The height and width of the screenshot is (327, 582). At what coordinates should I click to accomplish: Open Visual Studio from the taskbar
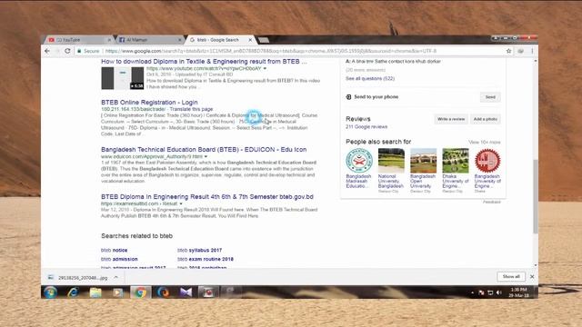coord(186,292)
